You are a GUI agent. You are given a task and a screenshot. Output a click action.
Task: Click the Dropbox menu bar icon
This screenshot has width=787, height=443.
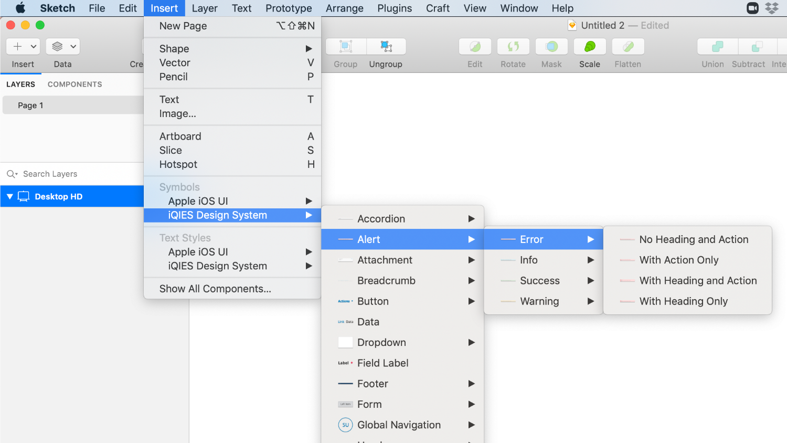[x=772, y=8]
